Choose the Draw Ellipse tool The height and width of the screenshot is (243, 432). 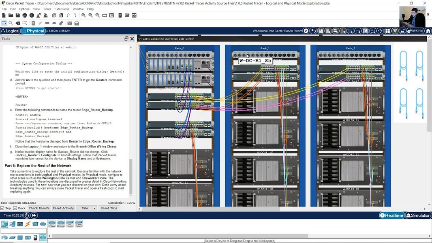54,23
